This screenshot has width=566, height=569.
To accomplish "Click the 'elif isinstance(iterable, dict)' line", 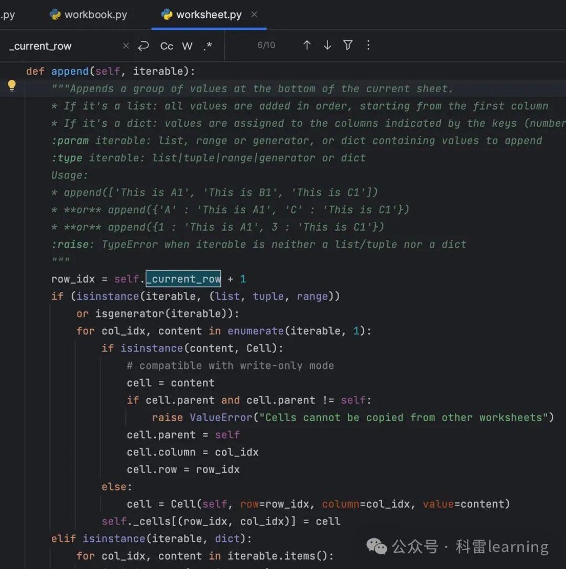I will point(151,539).
